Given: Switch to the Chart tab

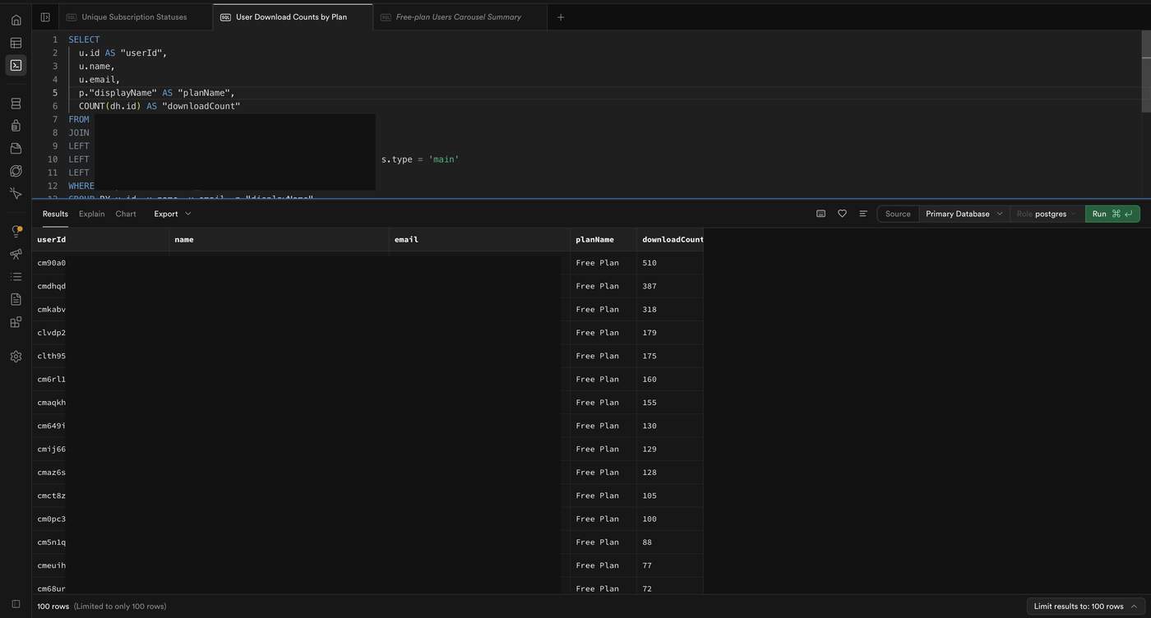Looking at the screenshot, I should point(126,214).
